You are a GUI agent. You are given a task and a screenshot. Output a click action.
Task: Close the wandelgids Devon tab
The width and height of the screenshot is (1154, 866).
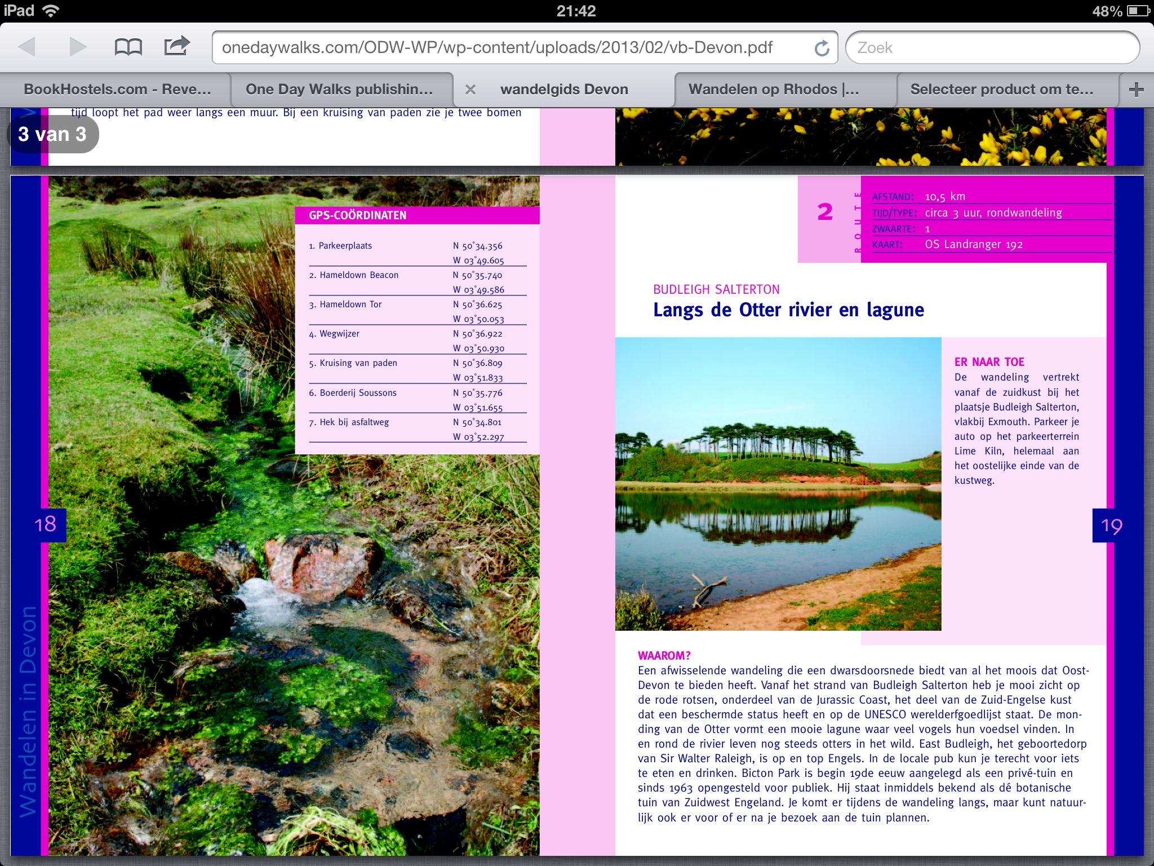click(471, 89)
